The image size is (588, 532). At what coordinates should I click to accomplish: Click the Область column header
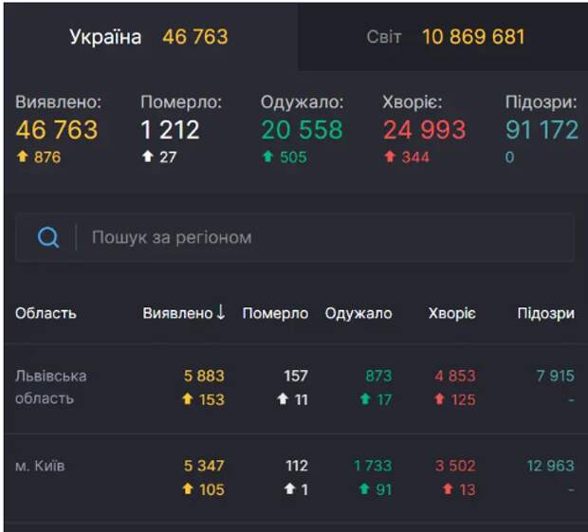pos(46,313)
